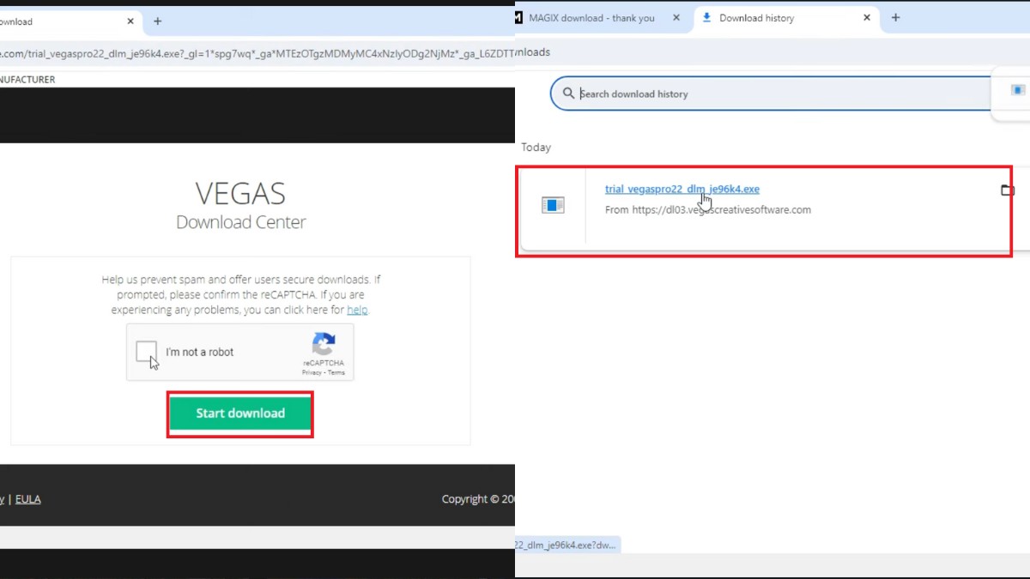Click the Today date heading

click(536, 148)
